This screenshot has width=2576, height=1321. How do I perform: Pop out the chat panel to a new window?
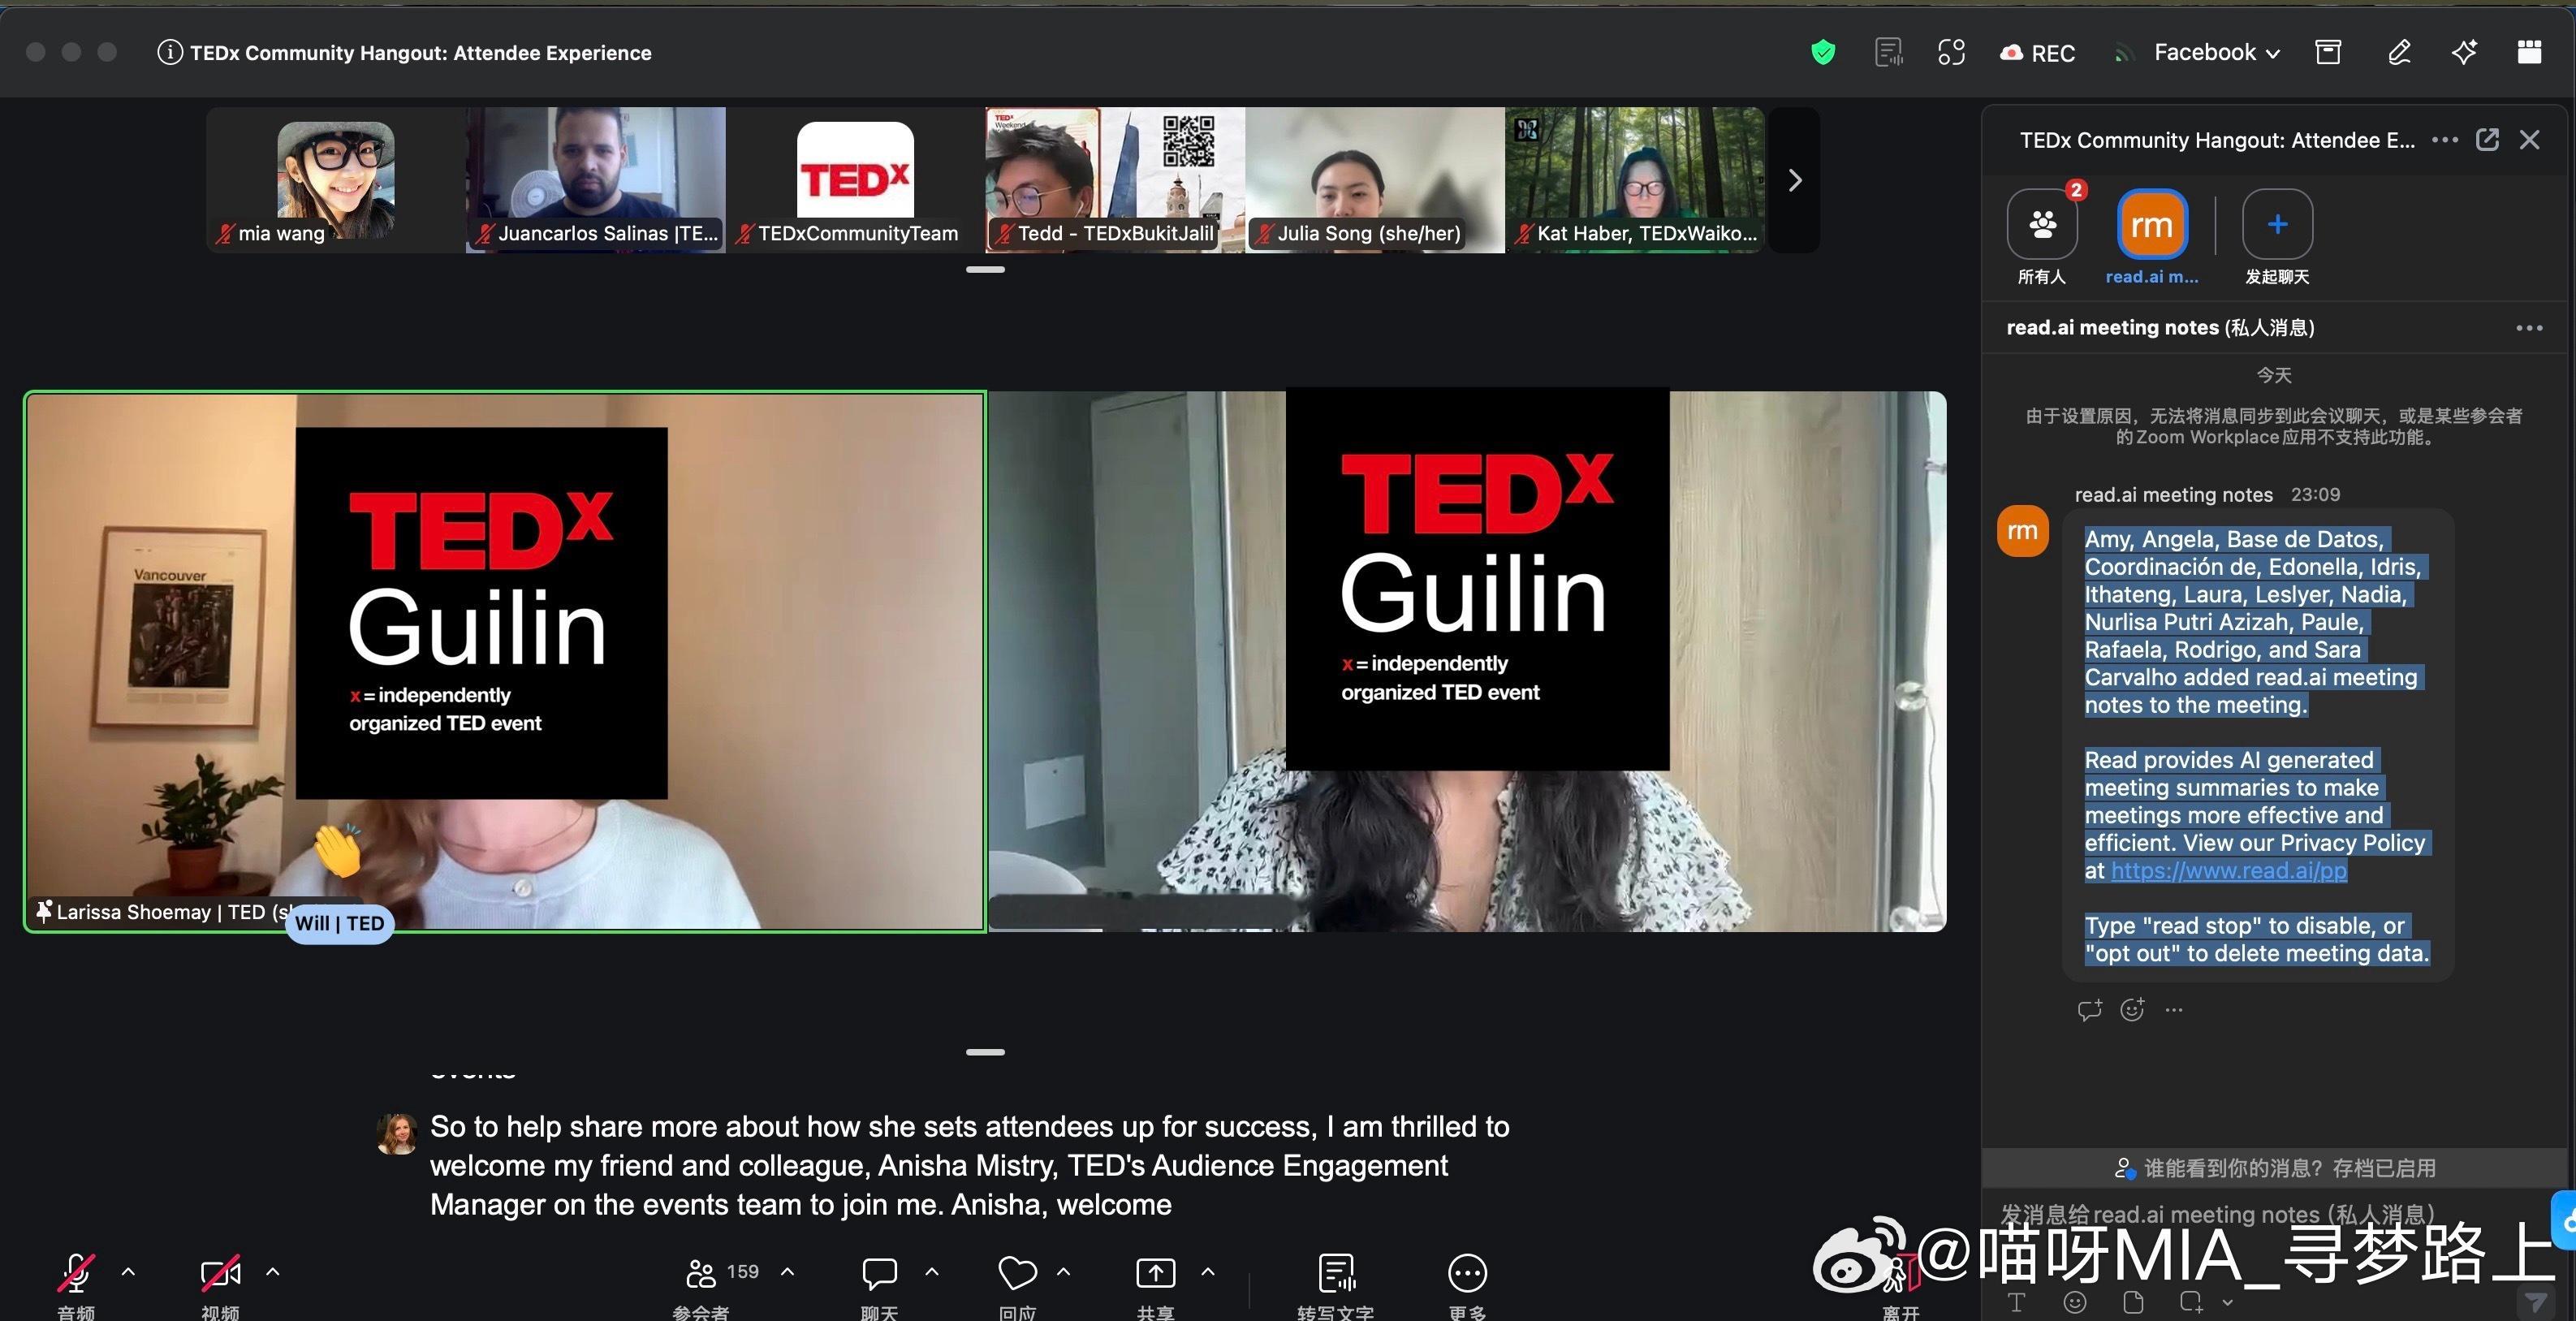(2487, 140)
